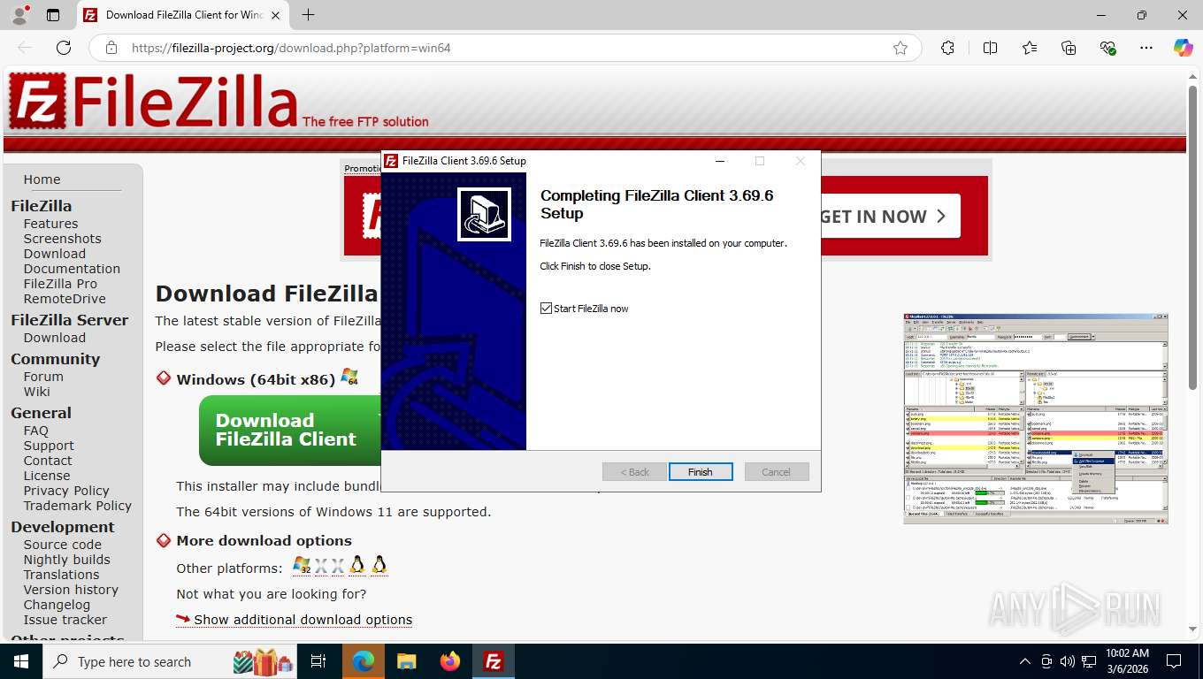
Task: Open Support link in sidebar
Action: [49, 446]
